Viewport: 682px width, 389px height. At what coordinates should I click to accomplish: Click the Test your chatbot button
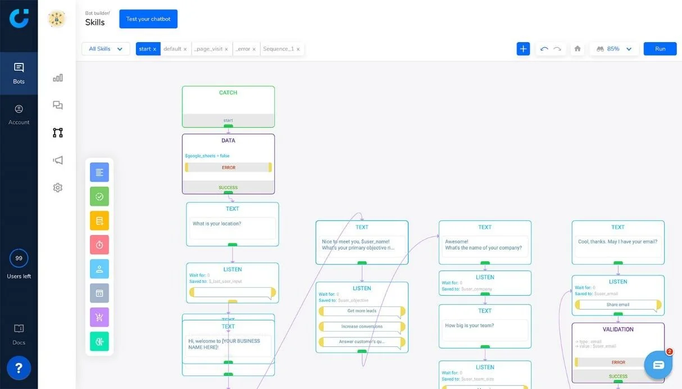148,19
